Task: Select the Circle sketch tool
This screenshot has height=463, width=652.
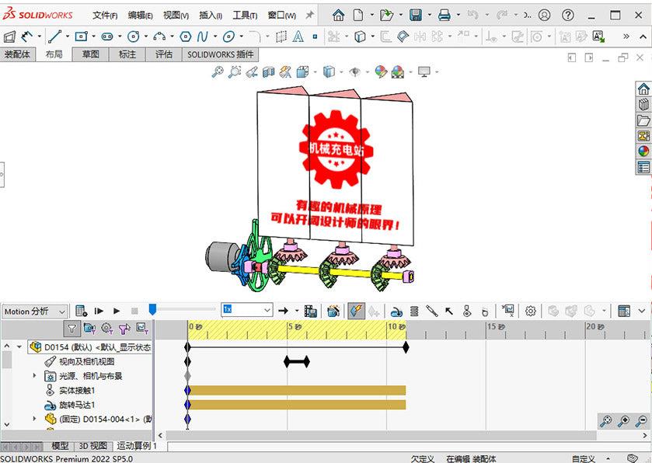Action: coord(133,37)
